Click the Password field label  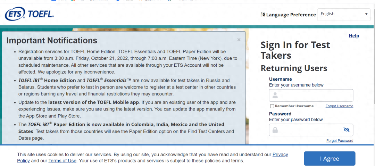[280, 114]
